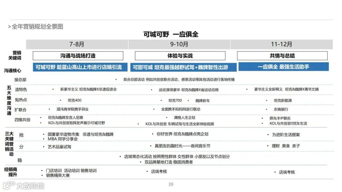Select the '抢' row label

click(x=21, y=135)
